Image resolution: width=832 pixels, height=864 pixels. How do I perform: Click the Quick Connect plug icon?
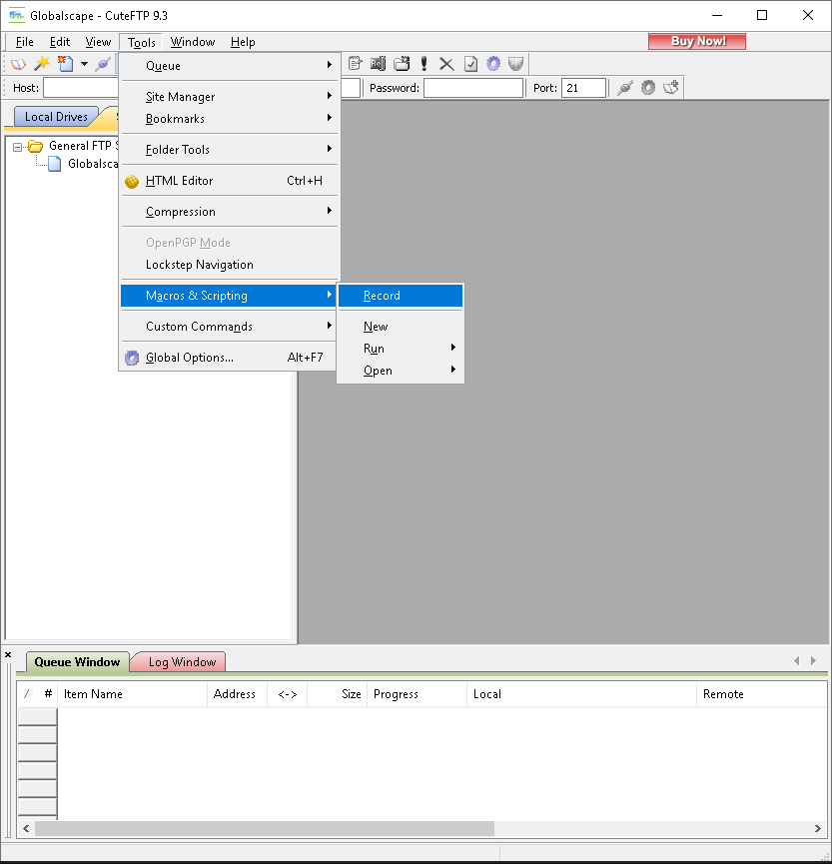(625, 88)
